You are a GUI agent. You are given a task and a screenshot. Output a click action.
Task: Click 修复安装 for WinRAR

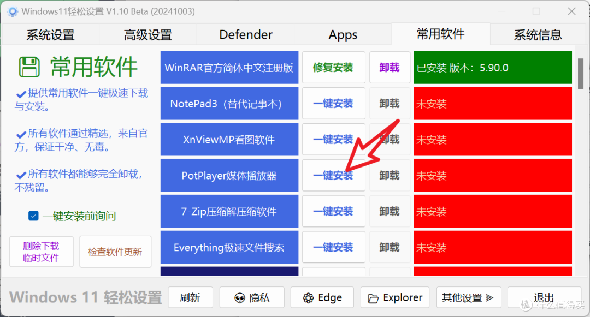[333, 68]
